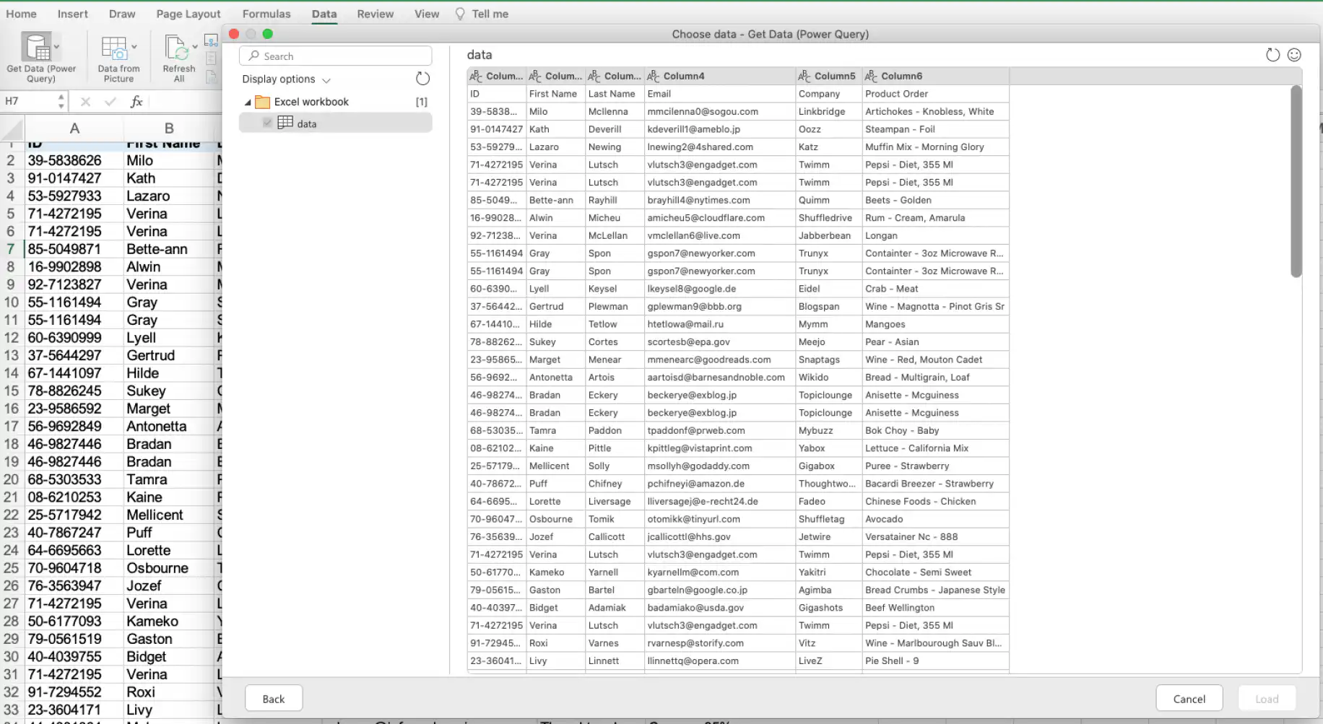Viewport: 1323px width, 724px height.
Task: Open the Review tab
Action: (x=376, y=14)
